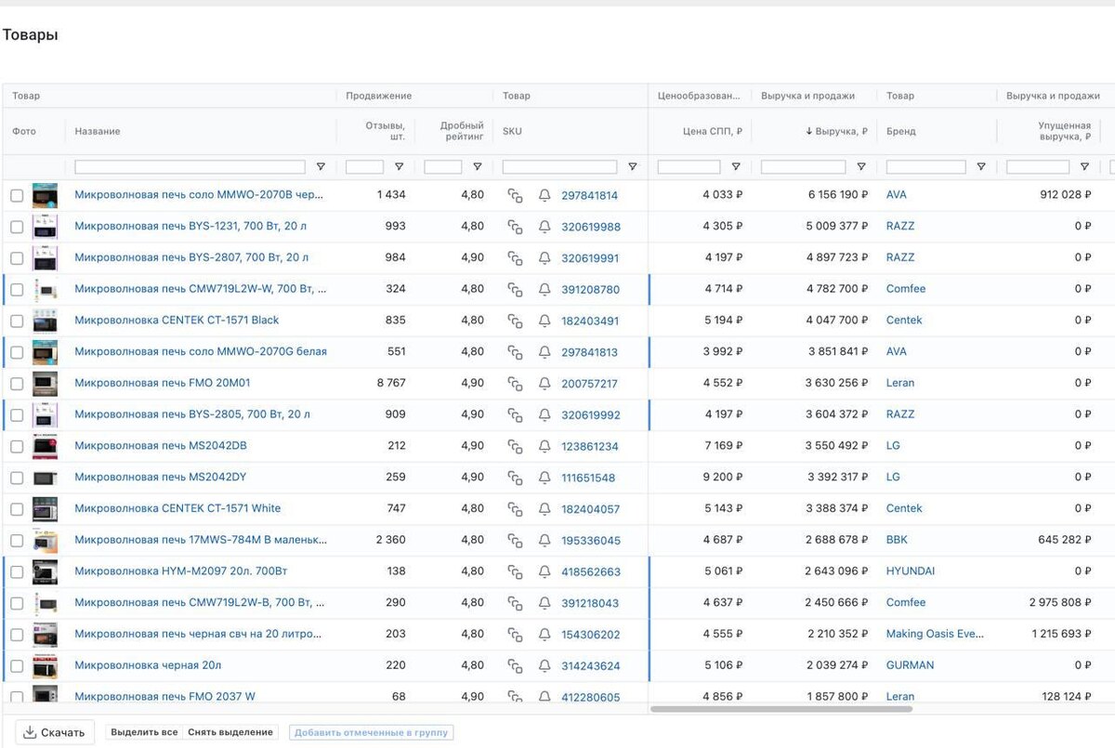Open the Бренд column filter options

[x=980, y=167]
